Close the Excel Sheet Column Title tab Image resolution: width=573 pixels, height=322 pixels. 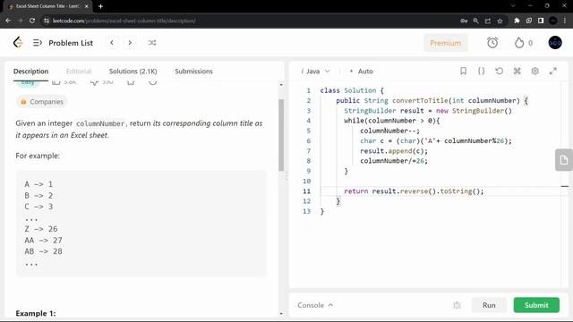86,6
